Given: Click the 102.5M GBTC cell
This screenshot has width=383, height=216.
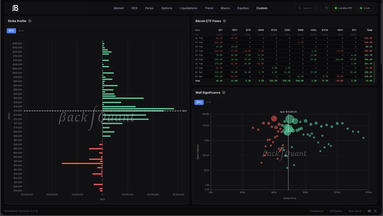Looking at the screenshot, I should point(339,59).
